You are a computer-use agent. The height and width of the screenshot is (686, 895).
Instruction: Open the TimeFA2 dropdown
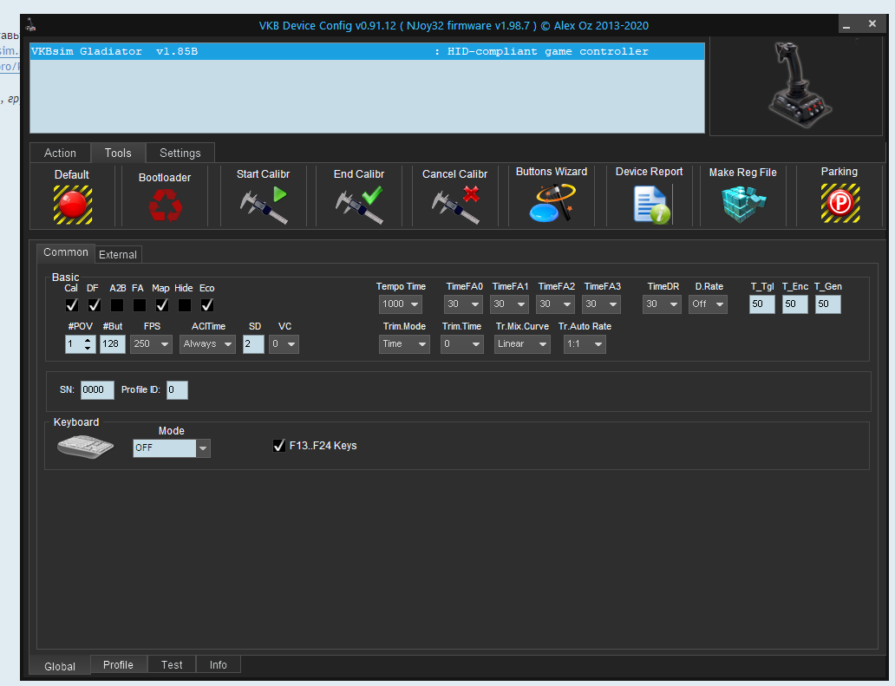coord(555,304)
